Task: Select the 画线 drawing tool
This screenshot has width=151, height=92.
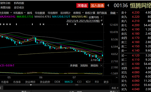Action: click(x=30, y=13)
